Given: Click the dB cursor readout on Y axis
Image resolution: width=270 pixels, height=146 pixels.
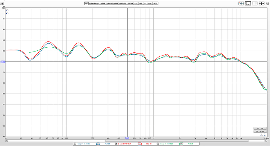Looking at the screenshot, I should pyautogui.click(x=3, y=62).
